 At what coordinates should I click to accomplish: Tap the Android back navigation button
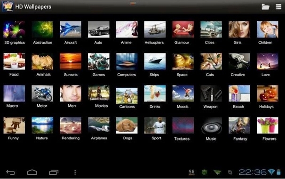click(11, 172)
